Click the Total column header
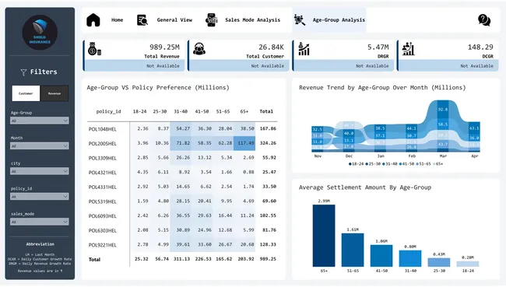Viewport: 506px width, 287px height. click(266, 111)
